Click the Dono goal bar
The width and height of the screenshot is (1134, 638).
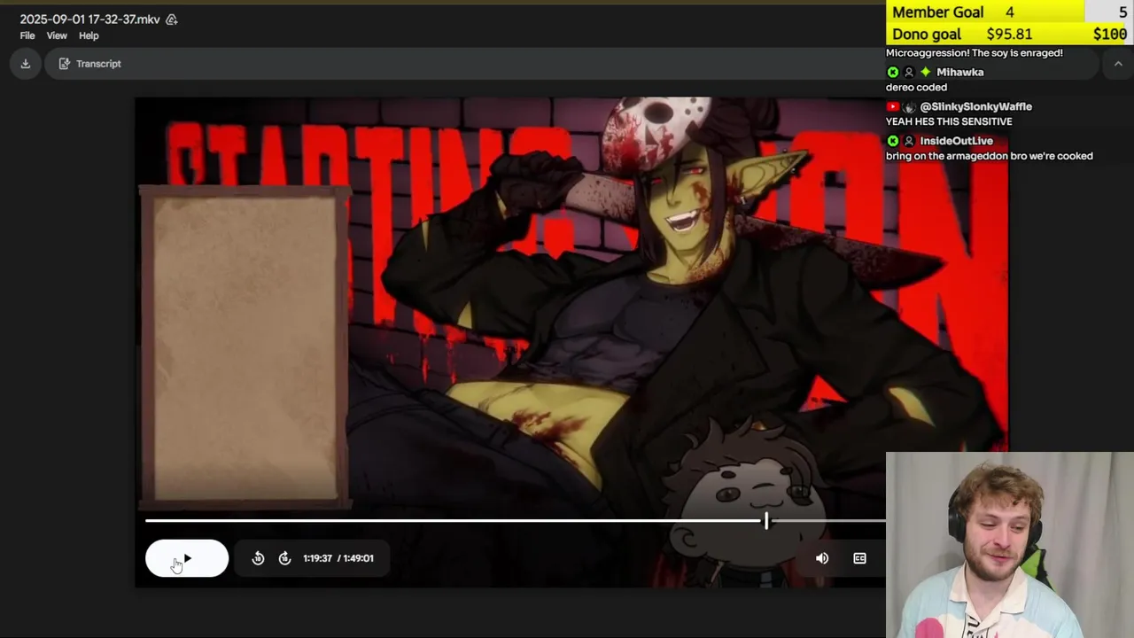coord(1010,34)
